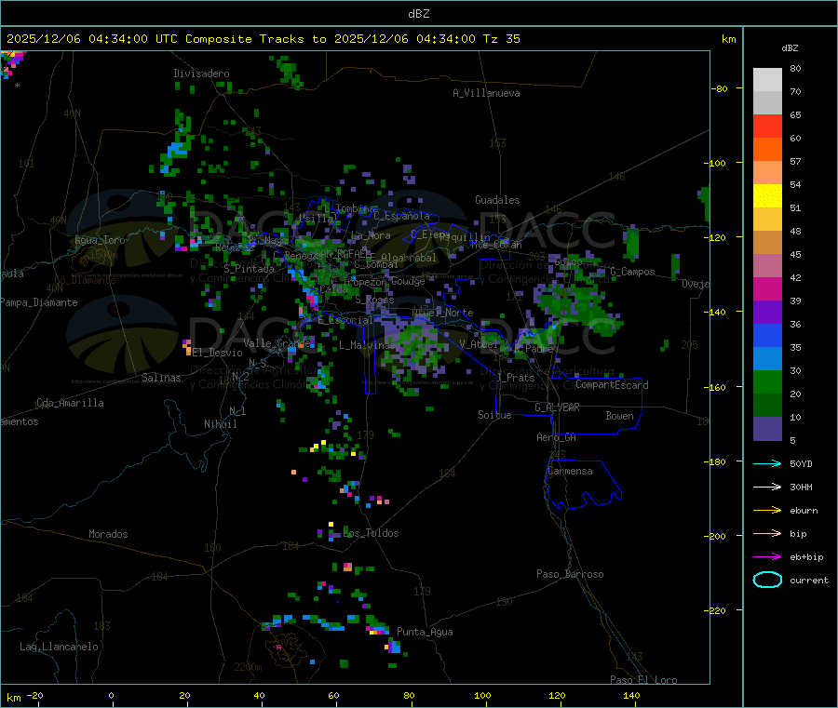Screen dimensions: 838x708
Task: Click the 'dBZ' heading above the color scale
Action: click(790, 48)
